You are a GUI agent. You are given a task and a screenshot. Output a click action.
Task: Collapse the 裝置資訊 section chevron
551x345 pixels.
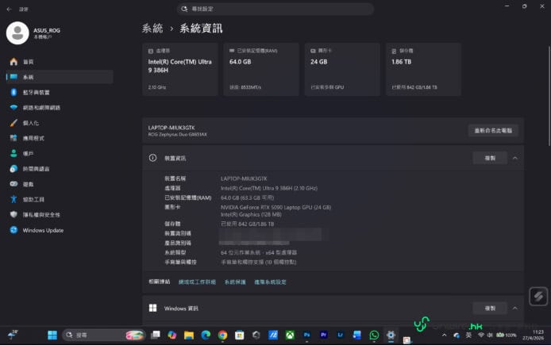tap(515, 158)
